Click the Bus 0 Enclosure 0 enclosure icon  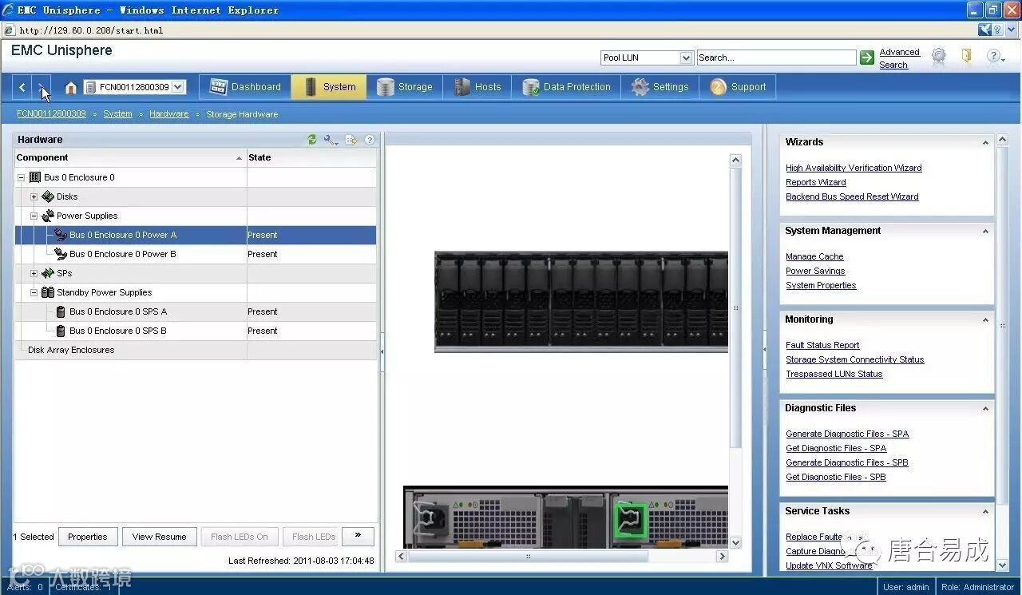[34, 177]
